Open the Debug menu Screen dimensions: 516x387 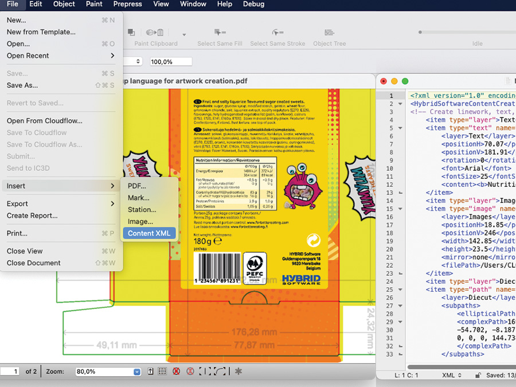click(253, 5)
